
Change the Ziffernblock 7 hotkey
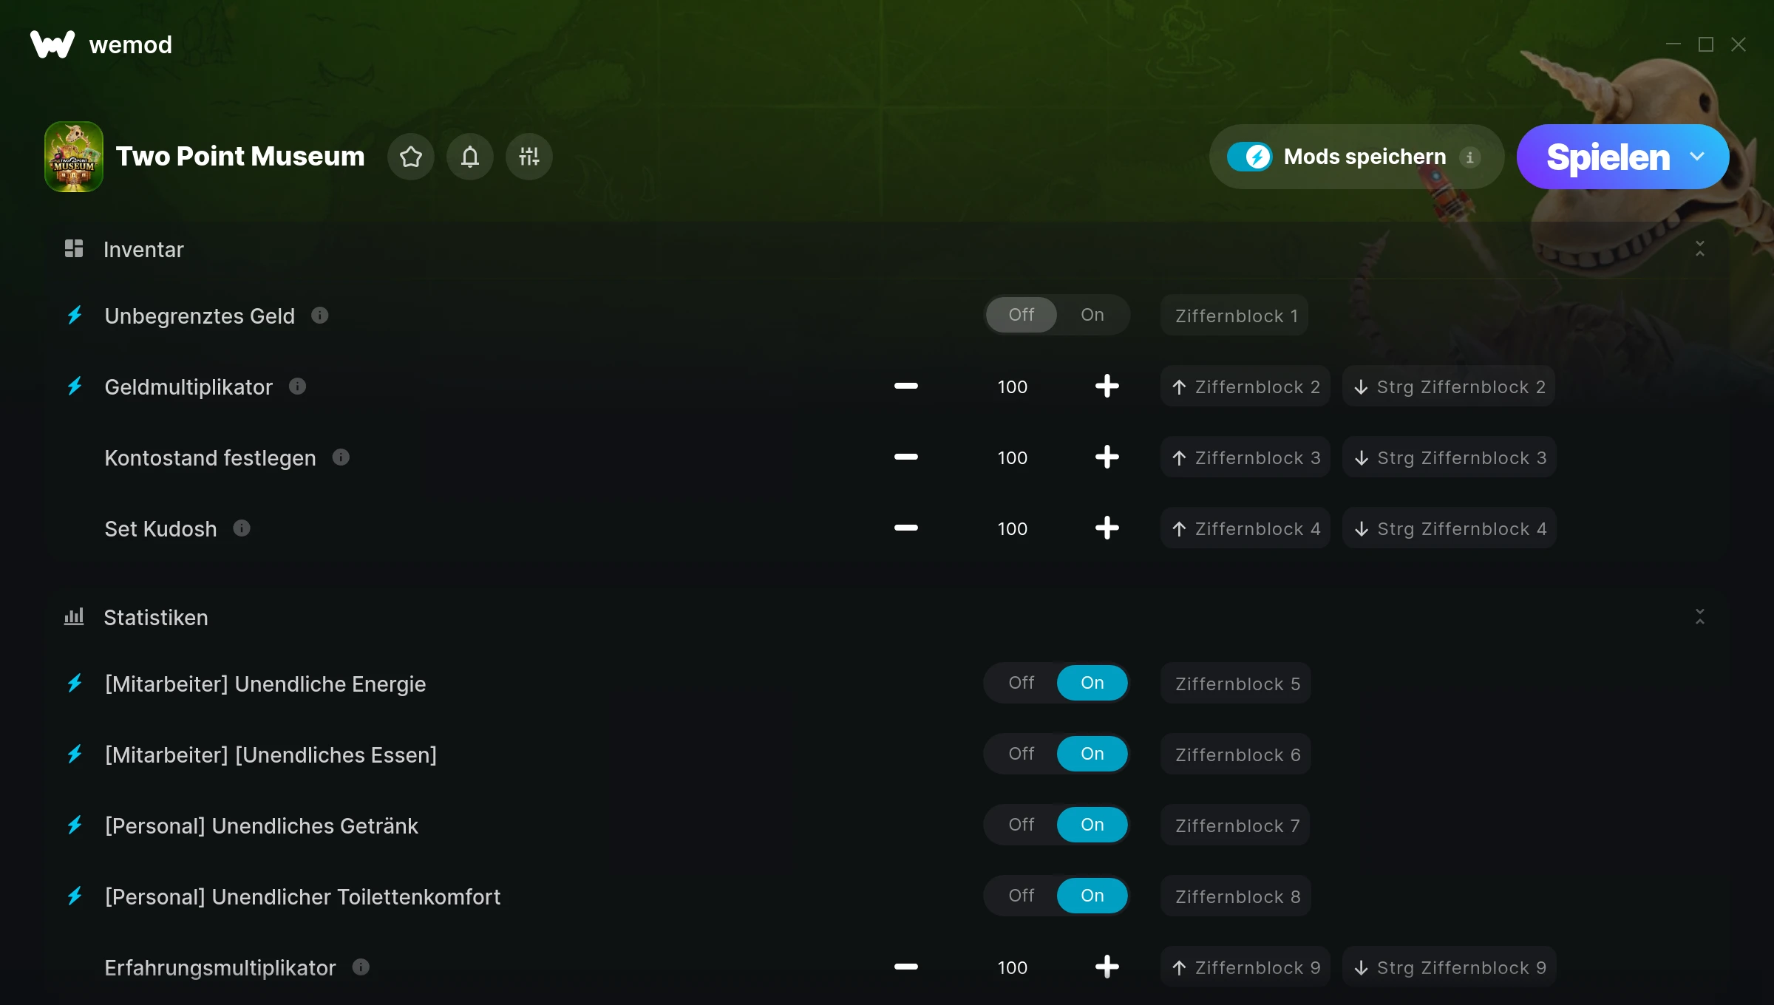coord(1235,825)
